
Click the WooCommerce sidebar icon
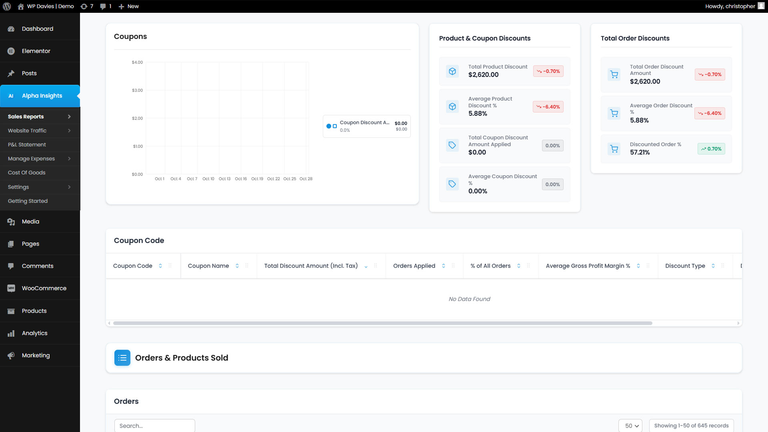coord(11,288)
